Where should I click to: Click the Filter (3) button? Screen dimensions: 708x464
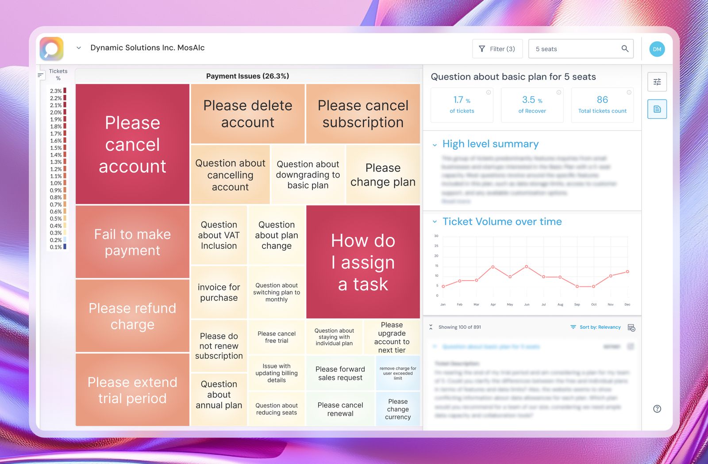(x=497, y=49)
